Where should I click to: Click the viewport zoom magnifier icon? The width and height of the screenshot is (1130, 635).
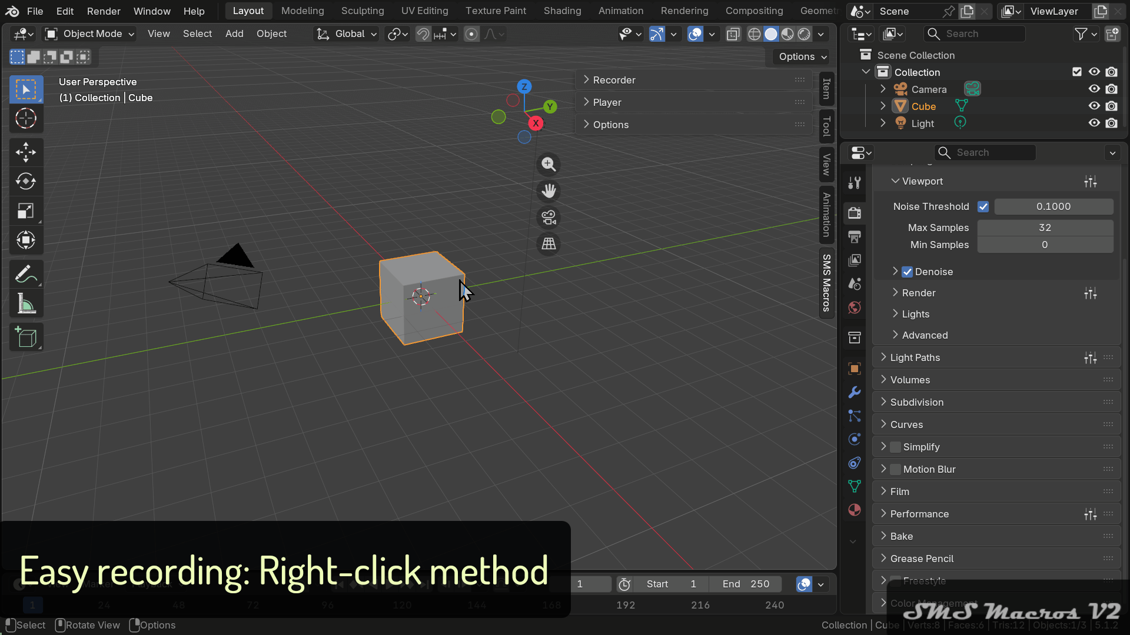point(549,165)
